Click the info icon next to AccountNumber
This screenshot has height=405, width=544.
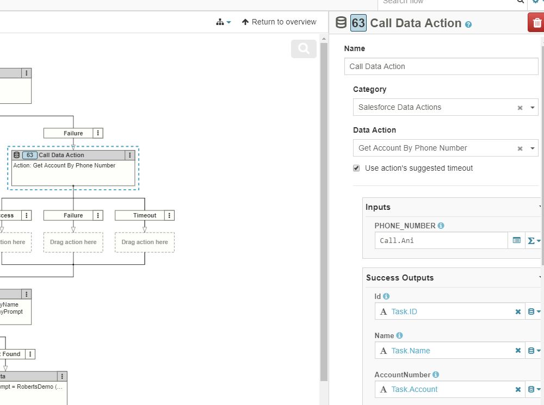[x=436, y=375]
